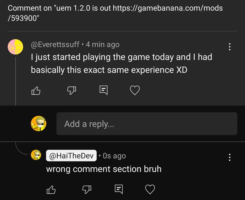The image size is (245, 200).
Task: Open three-dot menu for @Everettssuff comment
Action: click(230, 47)
